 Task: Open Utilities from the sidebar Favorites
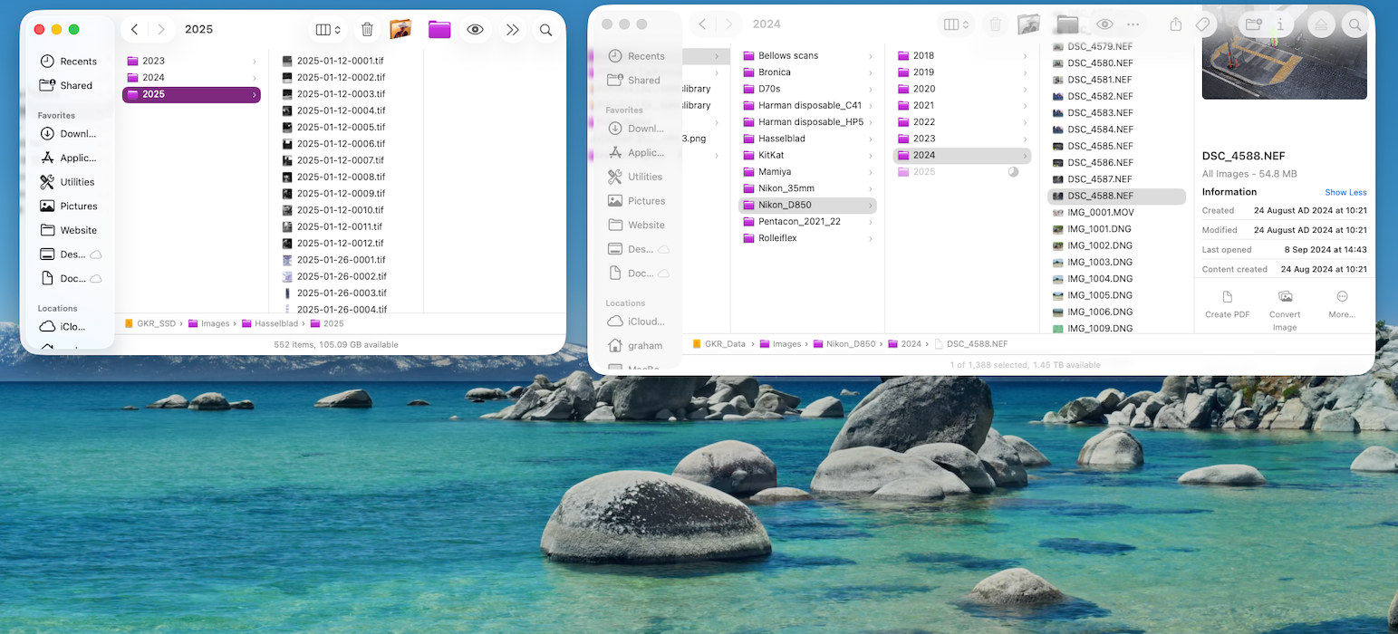pos(79,181)
